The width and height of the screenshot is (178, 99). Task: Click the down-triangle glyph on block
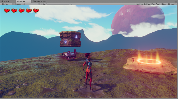pyautogui.click(x=65, y=42)
